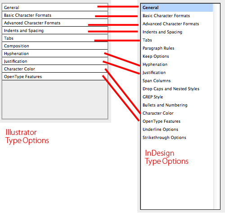
Task: Select Hyphenation in the Illustrator list
Action: click(55, 53)
